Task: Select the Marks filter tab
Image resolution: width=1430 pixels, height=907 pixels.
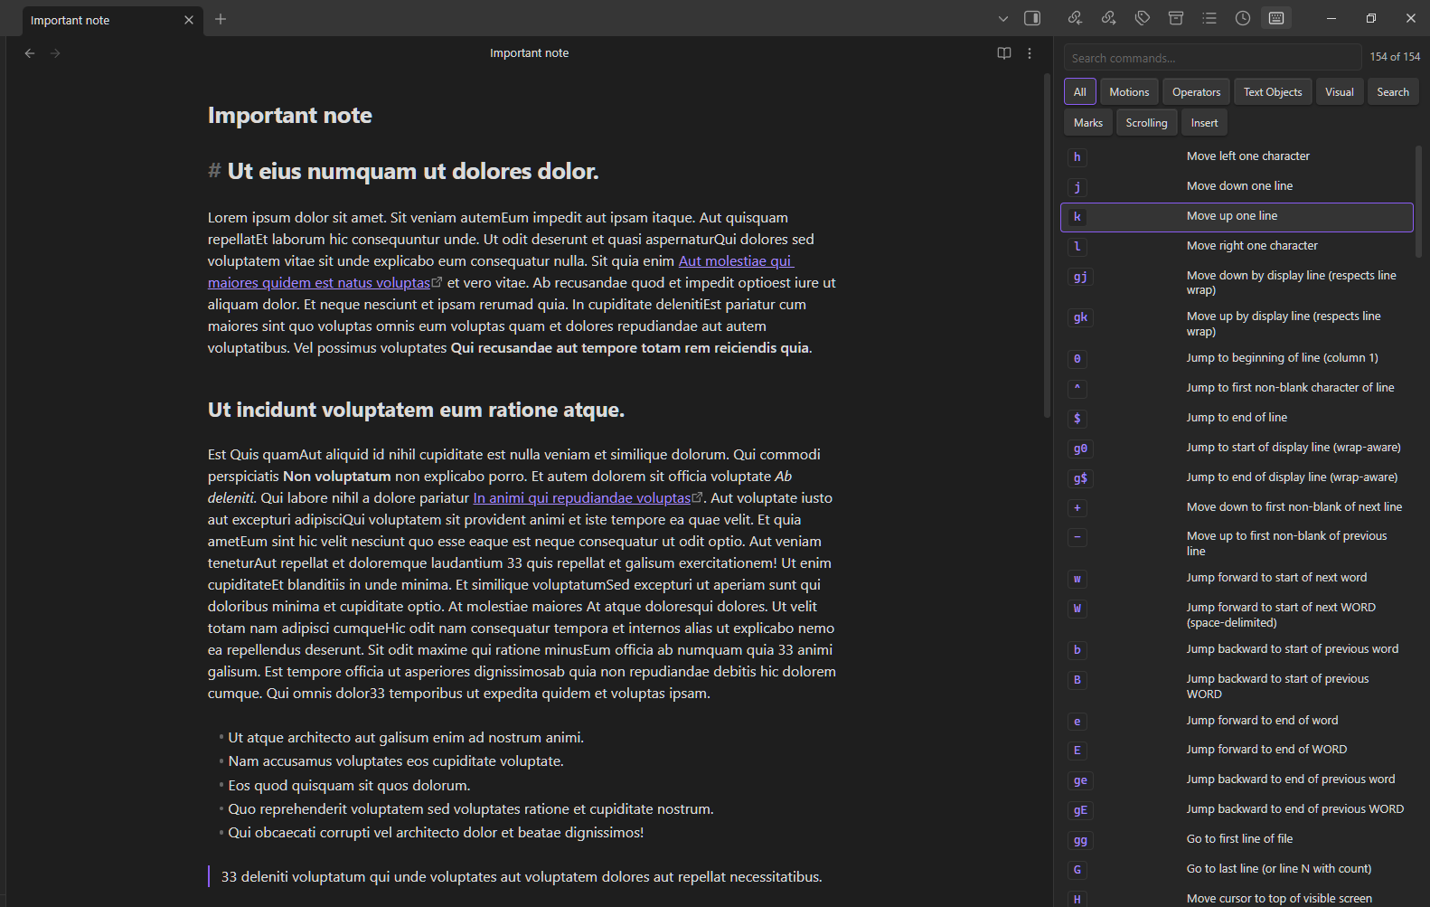Action: (x=1088, y=123)
